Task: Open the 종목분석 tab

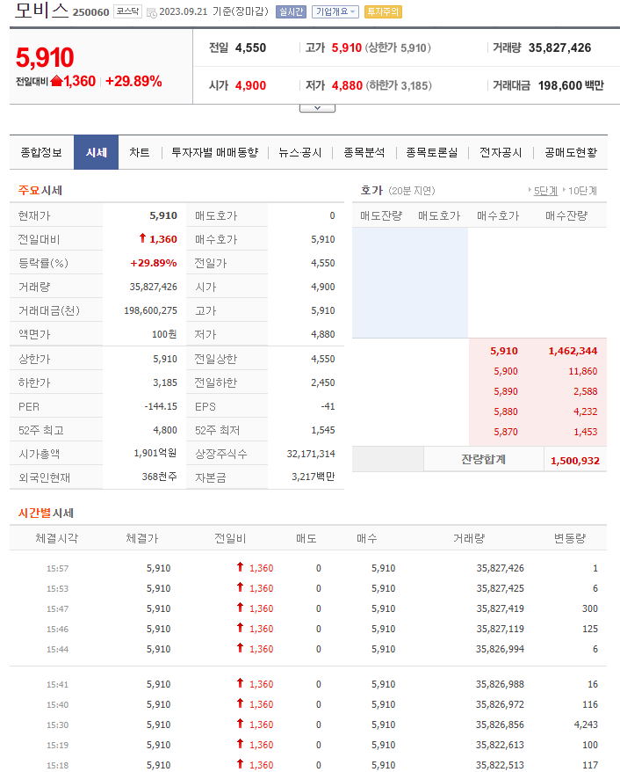Action: tap(364, 153)
